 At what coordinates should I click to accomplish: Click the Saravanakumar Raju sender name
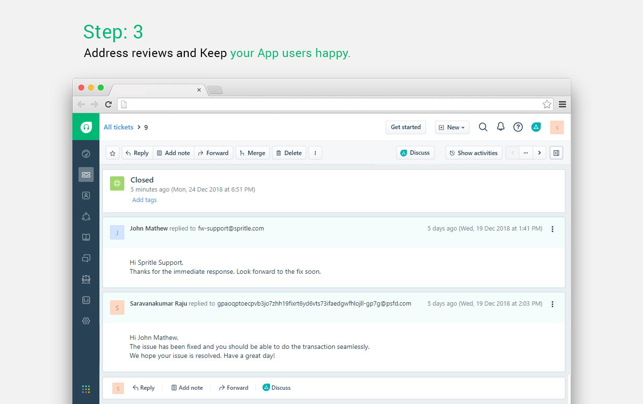pyautogui.click(x=158, y=304)
